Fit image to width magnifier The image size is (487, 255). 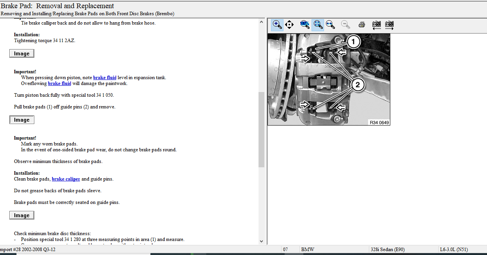330,25
